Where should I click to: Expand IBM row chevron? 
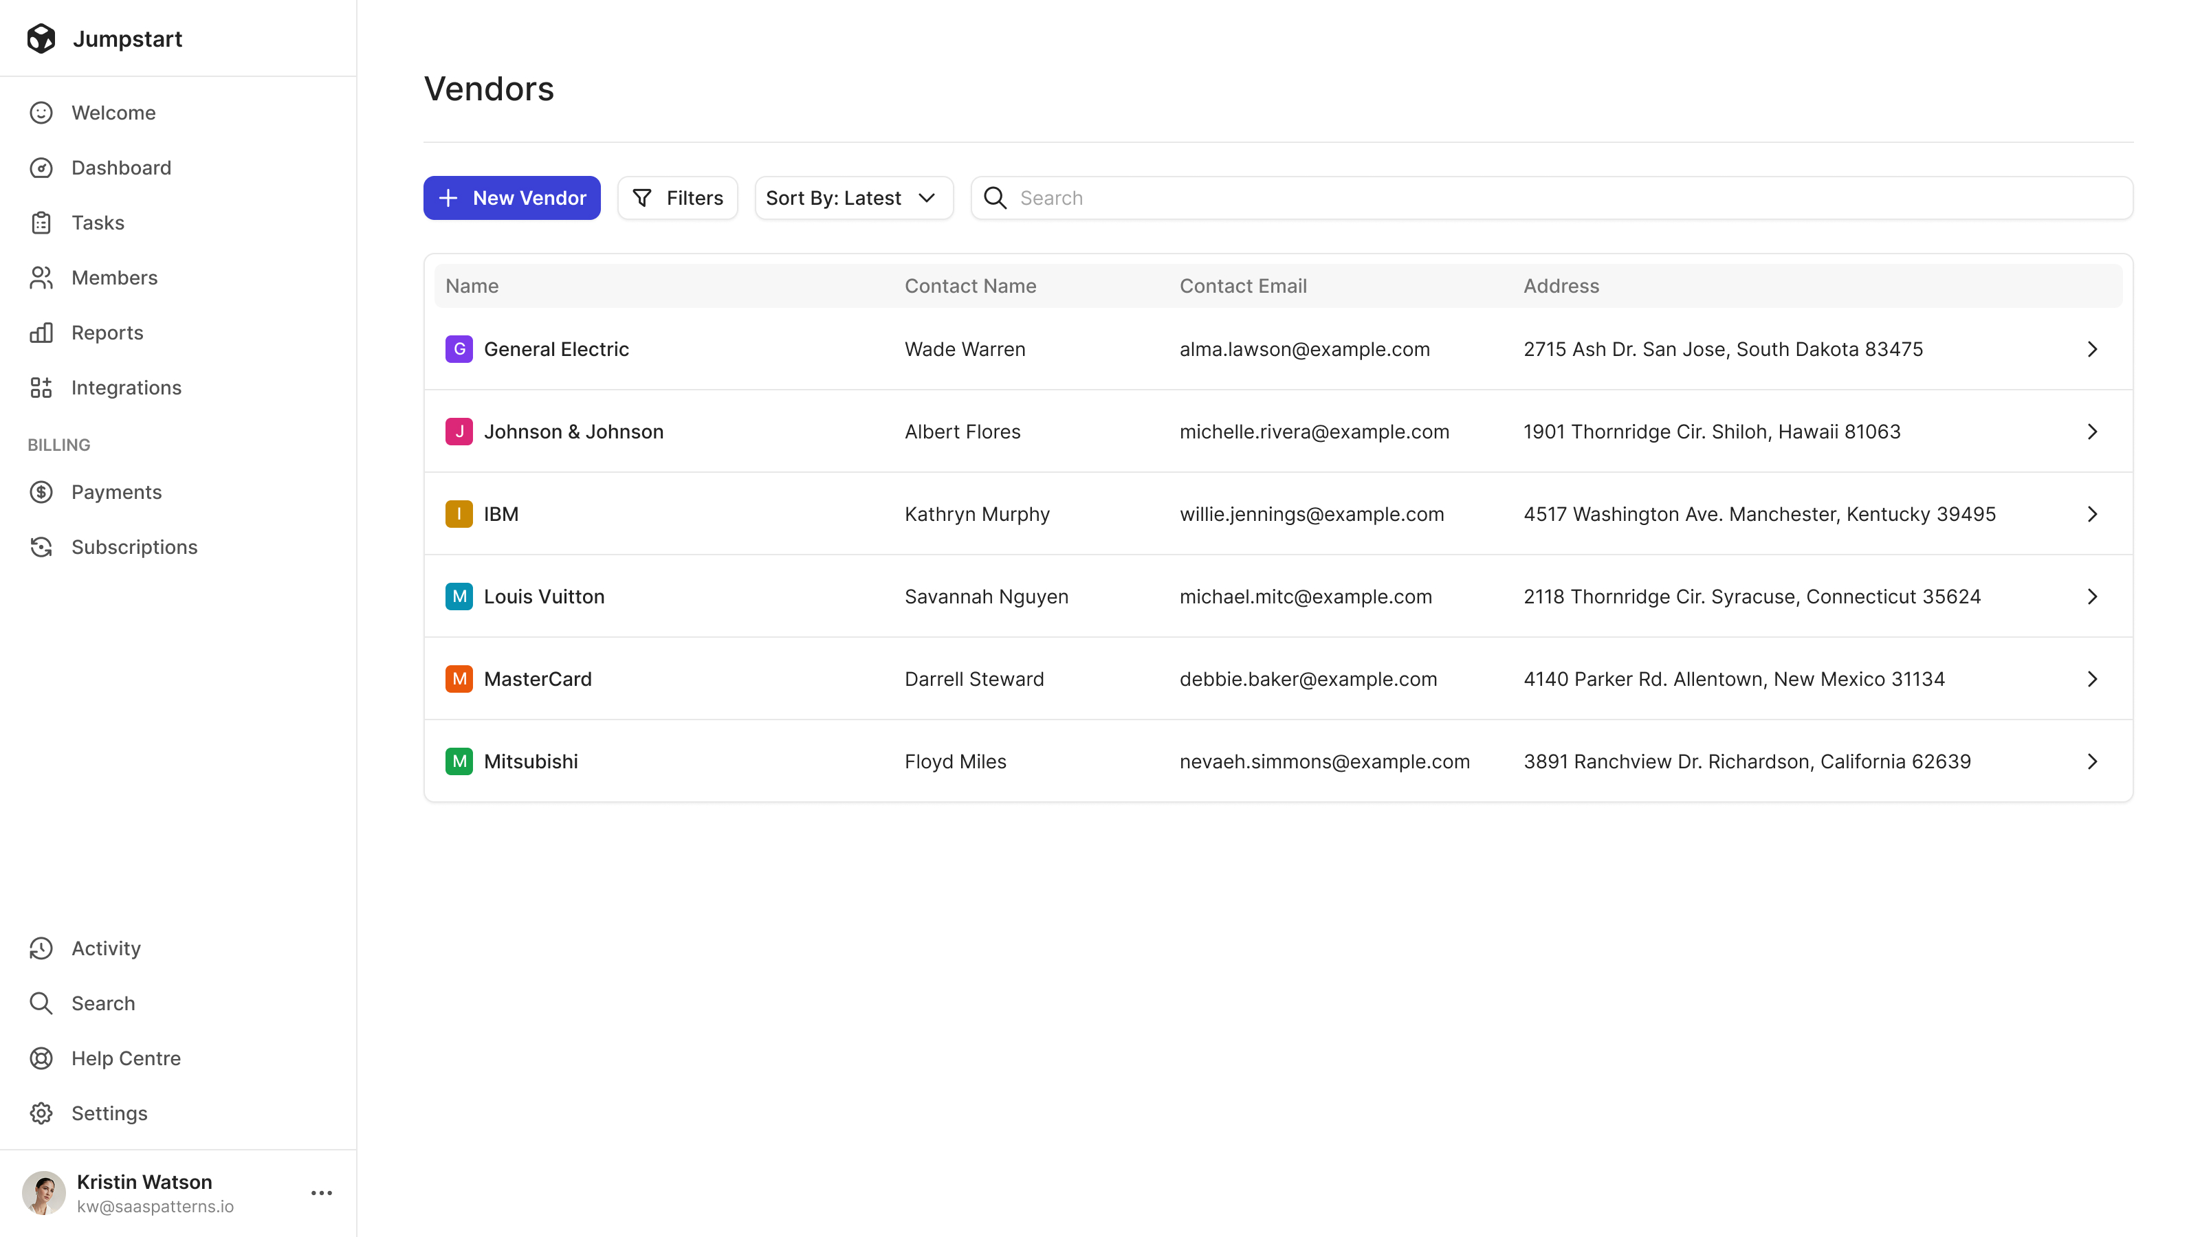click(2092, 514)
